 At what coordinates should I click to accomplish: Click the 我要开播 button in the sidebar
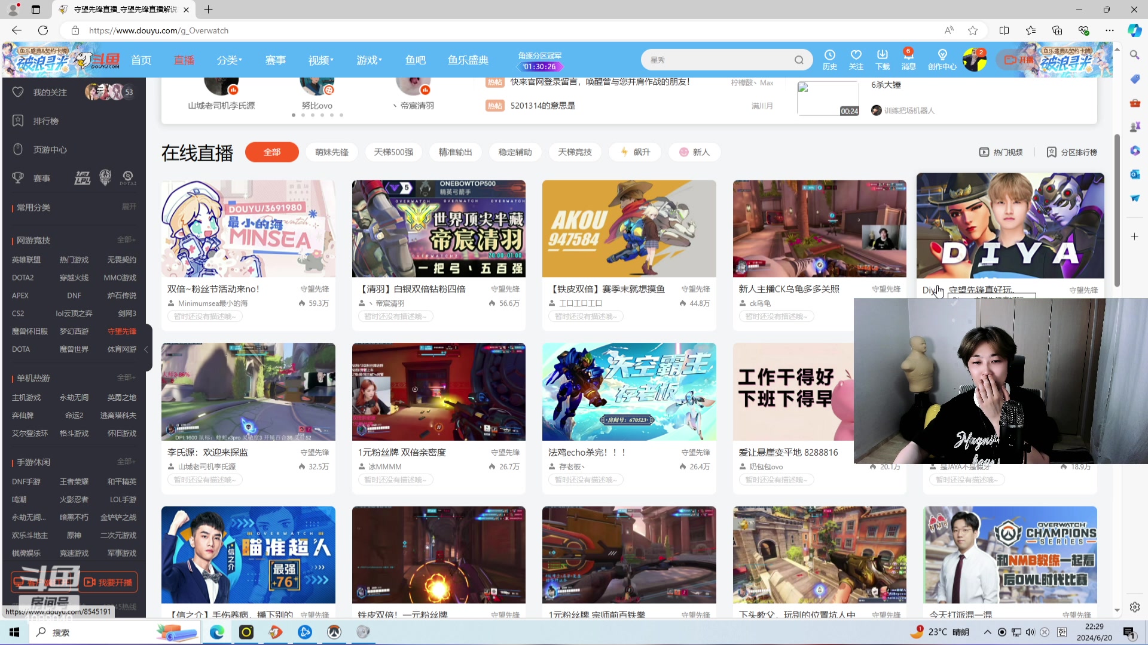(108, 582)
